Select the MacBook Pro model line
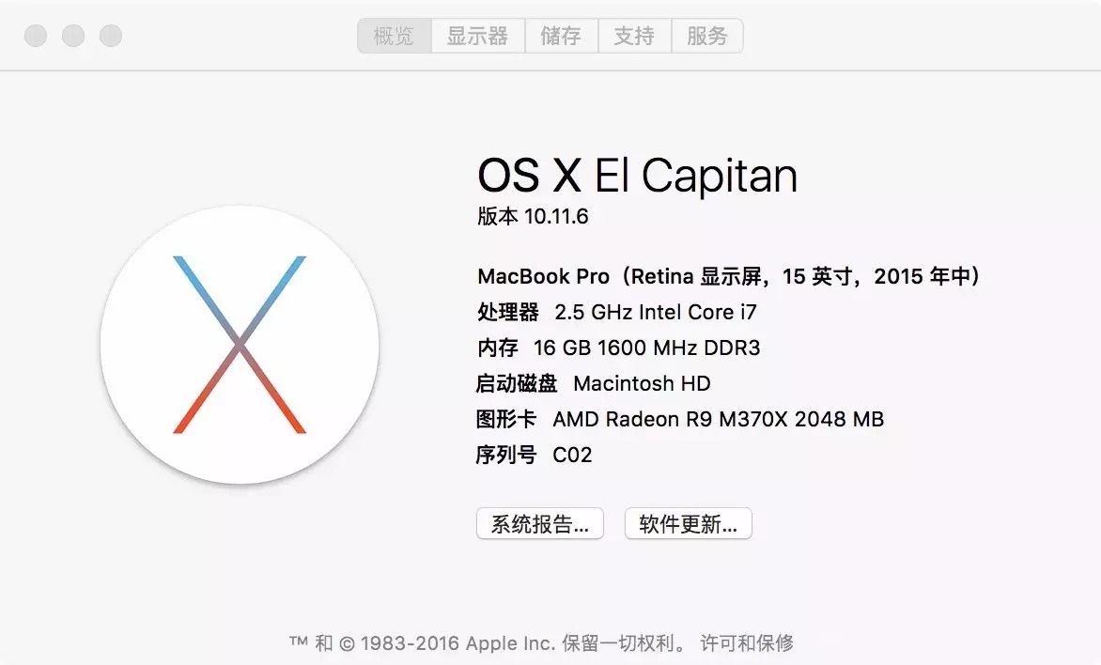The width and height of the screenshot is (1101, 665). pyautogui.click(x=729, y=276)
